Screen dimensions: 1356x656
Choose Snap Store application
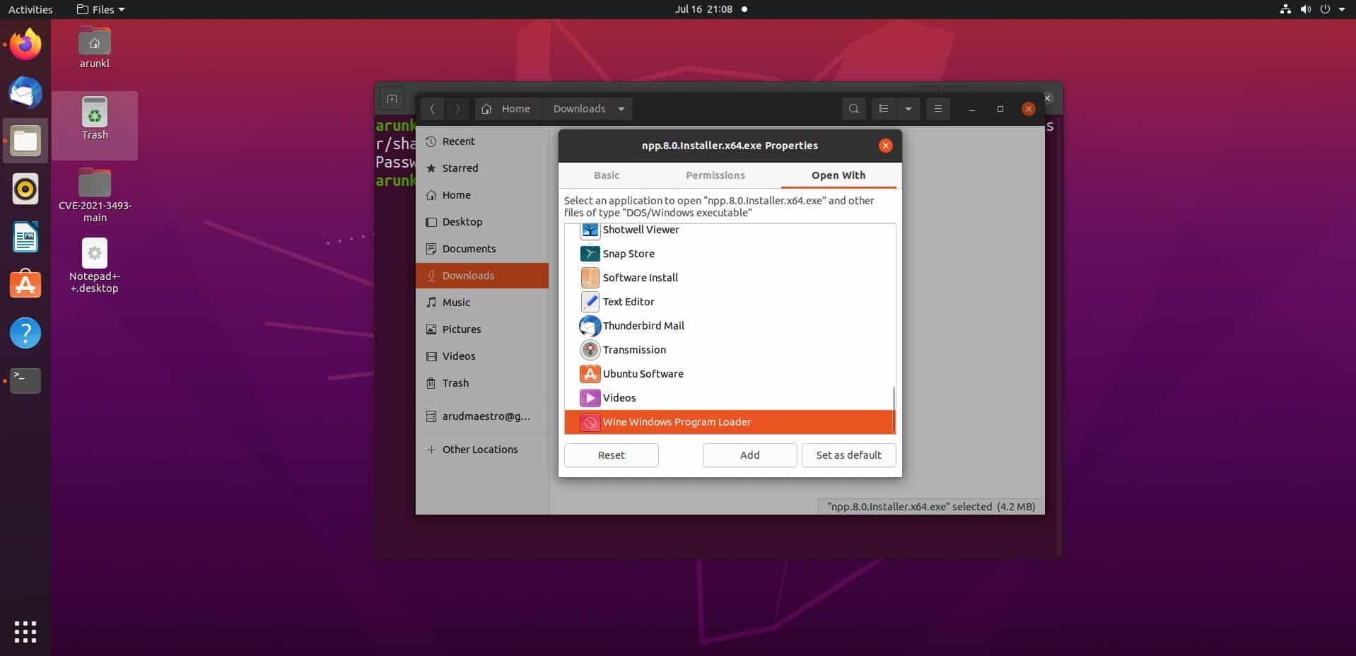730,254
